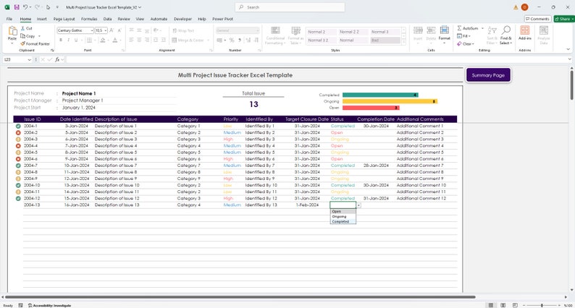Apply the Bad cell style

point(385,40)
